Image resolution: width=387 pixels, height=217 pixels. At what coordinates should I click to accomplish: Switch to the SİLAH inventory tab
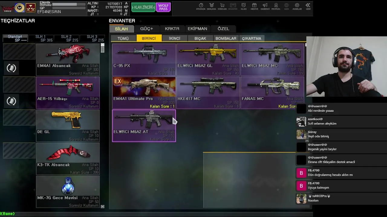coord(121,29)
